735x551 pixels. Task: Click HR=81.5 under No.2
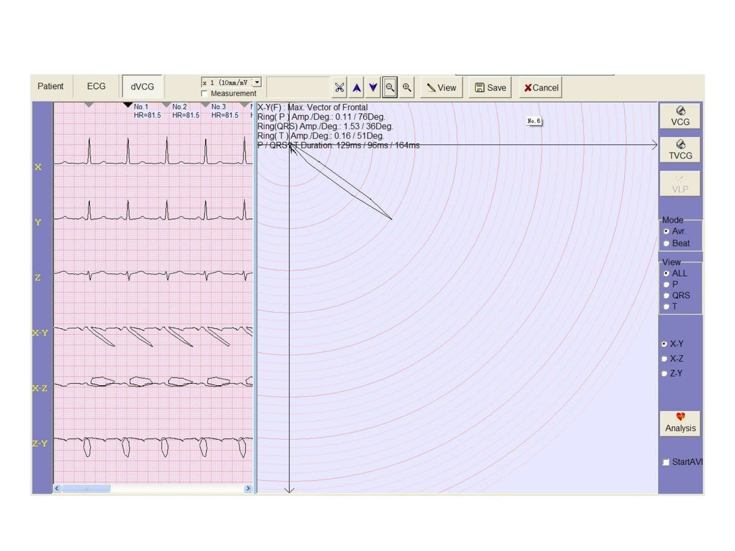tap(186, 115)
